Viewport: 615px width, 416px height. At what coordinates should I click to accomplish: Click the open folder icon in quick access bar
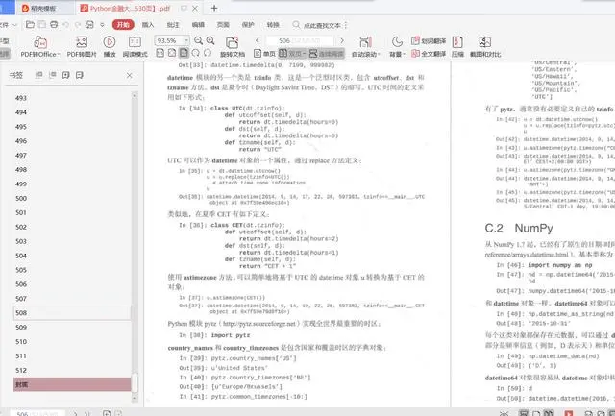30,25
